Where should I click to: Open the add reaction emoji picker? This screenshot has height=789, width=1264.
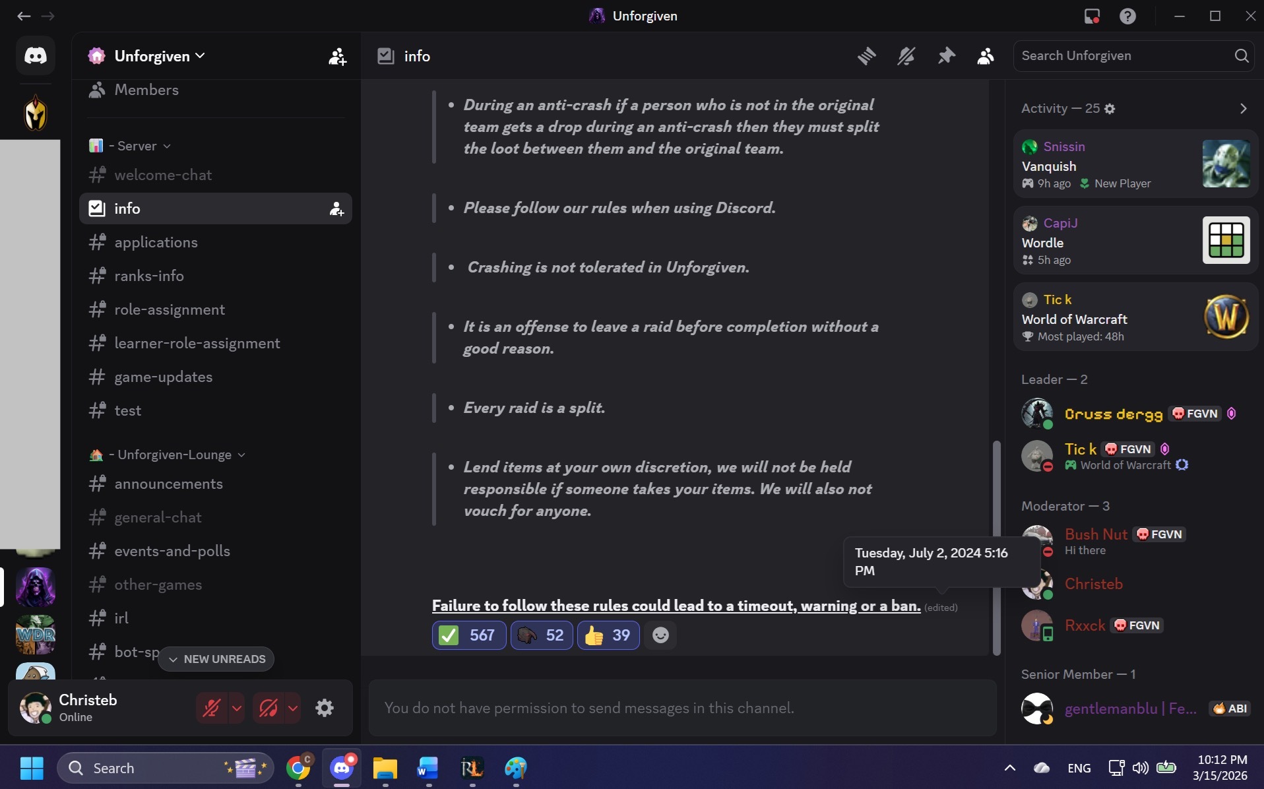pyautogui.click(x=660, y=635)
